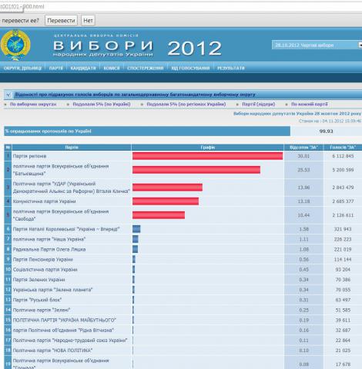Open the КОМІСІЇ menu item

pos(112,68)
